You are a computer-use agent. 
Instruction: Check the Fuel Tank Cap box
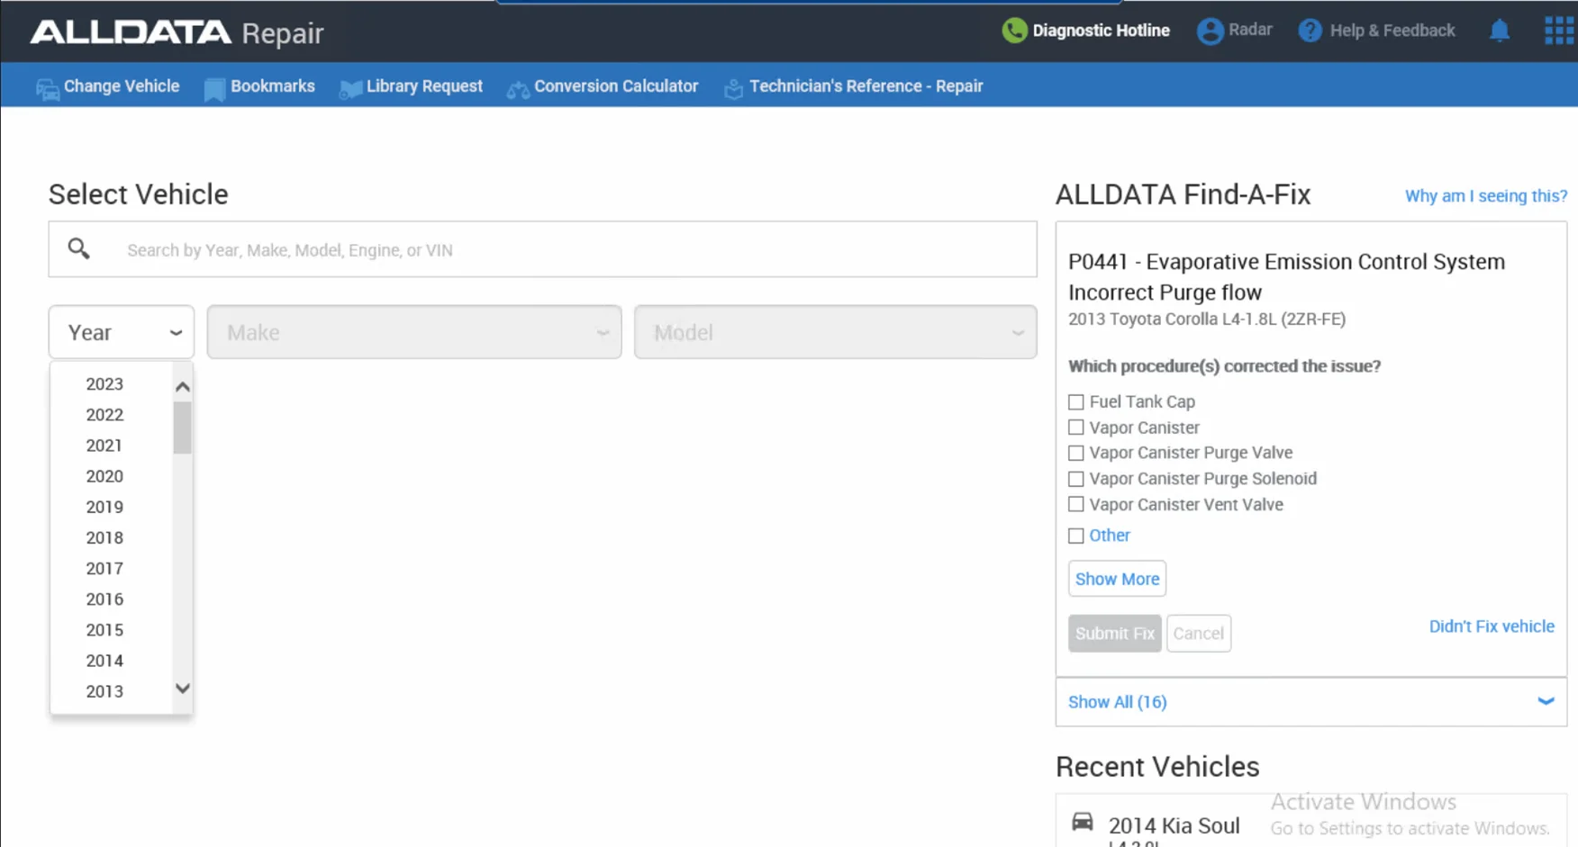click(1076, 401)
